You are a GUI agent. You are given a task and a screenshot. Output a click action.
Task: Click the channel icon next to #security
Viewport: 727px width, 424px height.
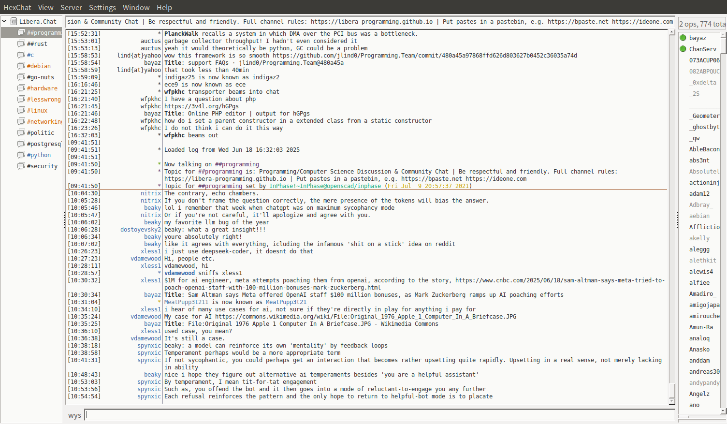pos(21,166)
